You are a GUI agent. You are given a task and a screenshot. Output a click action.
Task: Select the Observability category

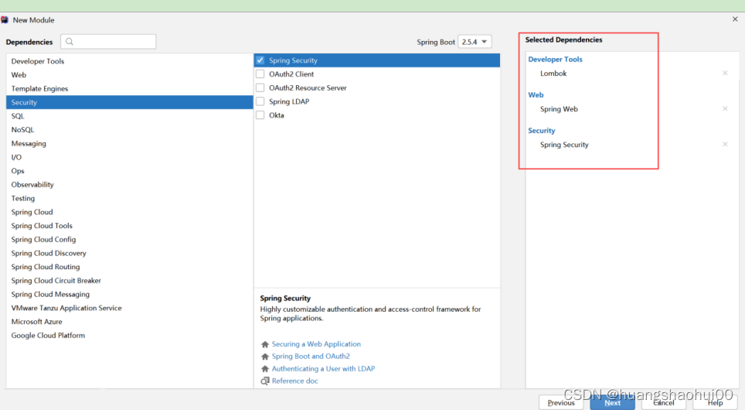(129, 185)
